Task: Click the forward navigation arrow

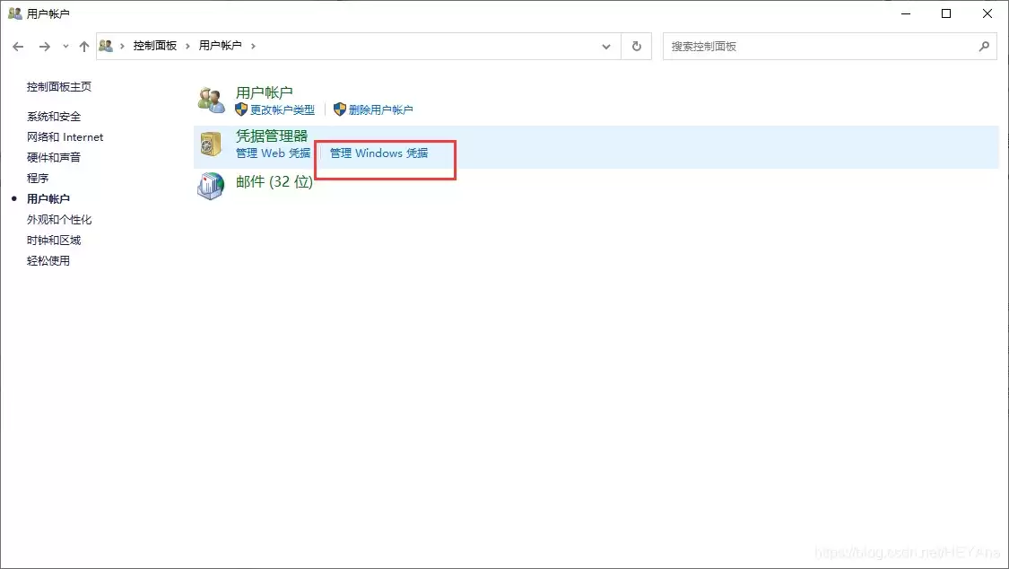Action: point(45,47)
